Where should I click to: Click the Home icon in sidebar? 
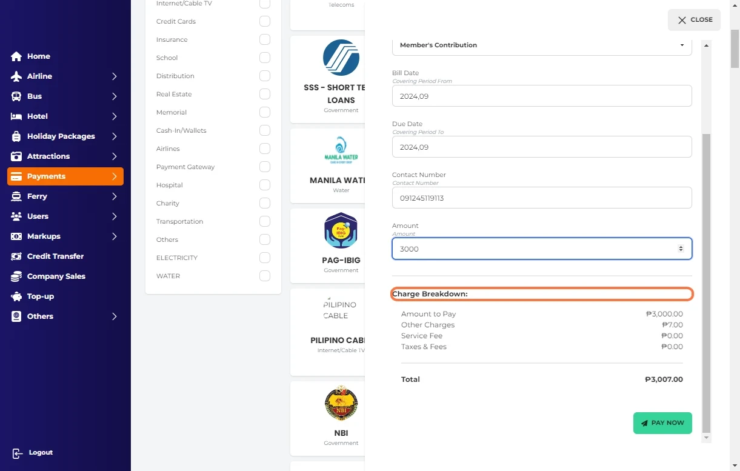click(16, 56)
